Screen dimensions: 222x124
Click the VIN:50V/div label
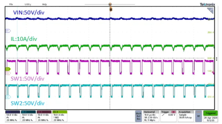tap(29, 13)
